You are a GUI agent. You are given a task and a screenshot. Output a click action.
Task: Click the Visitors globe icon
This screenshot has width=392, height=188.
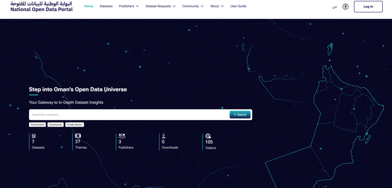click(x=208, y=136)
